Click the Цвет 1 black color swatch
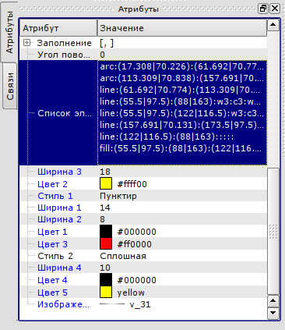The width and height of the screenshot is (285, 330). [106, 231]
